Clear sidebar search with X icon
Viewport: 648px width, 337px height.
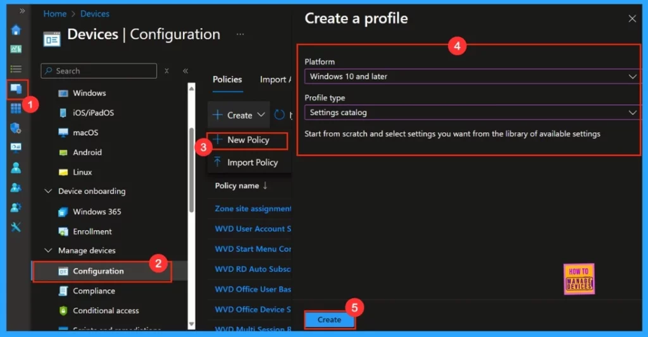(x=166, y=71)
